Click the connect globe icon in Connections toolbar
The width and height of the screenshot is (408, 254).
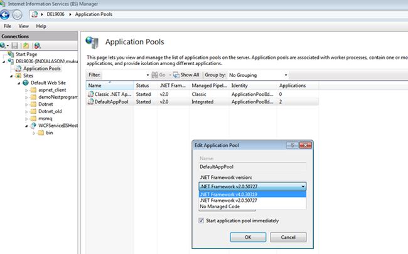(3, 46)
